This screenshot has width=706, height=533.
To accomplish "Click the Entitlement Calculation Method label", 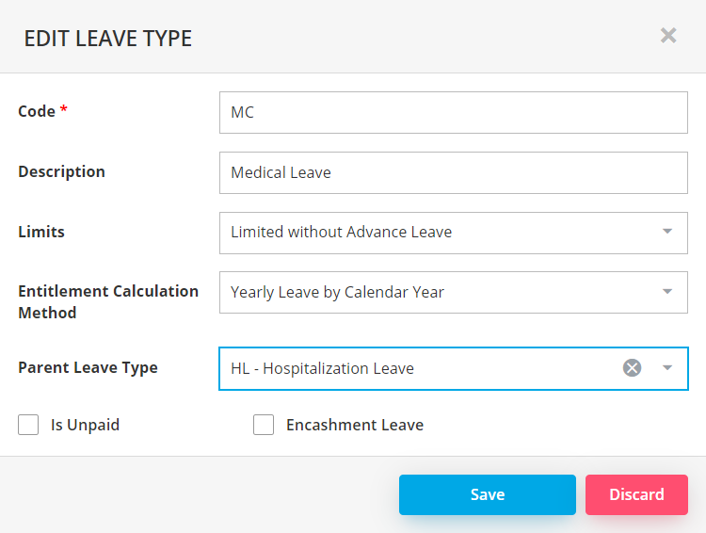I will point(108,301).
